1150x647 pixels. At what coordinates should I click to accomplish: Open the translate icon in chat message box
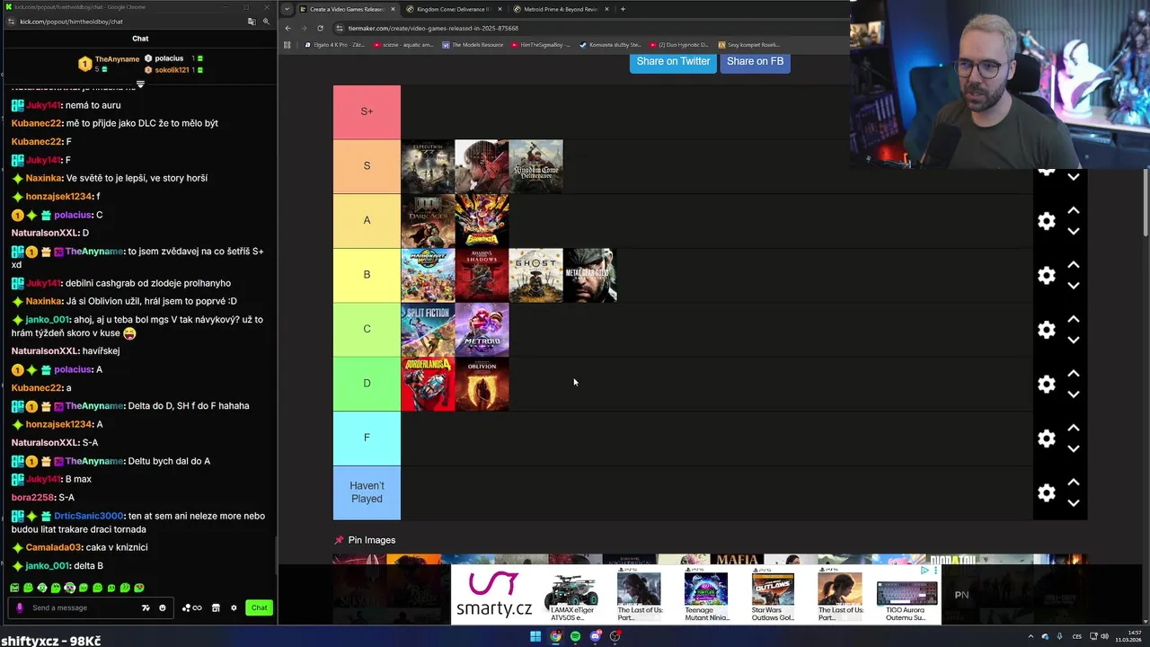[146, 607]
